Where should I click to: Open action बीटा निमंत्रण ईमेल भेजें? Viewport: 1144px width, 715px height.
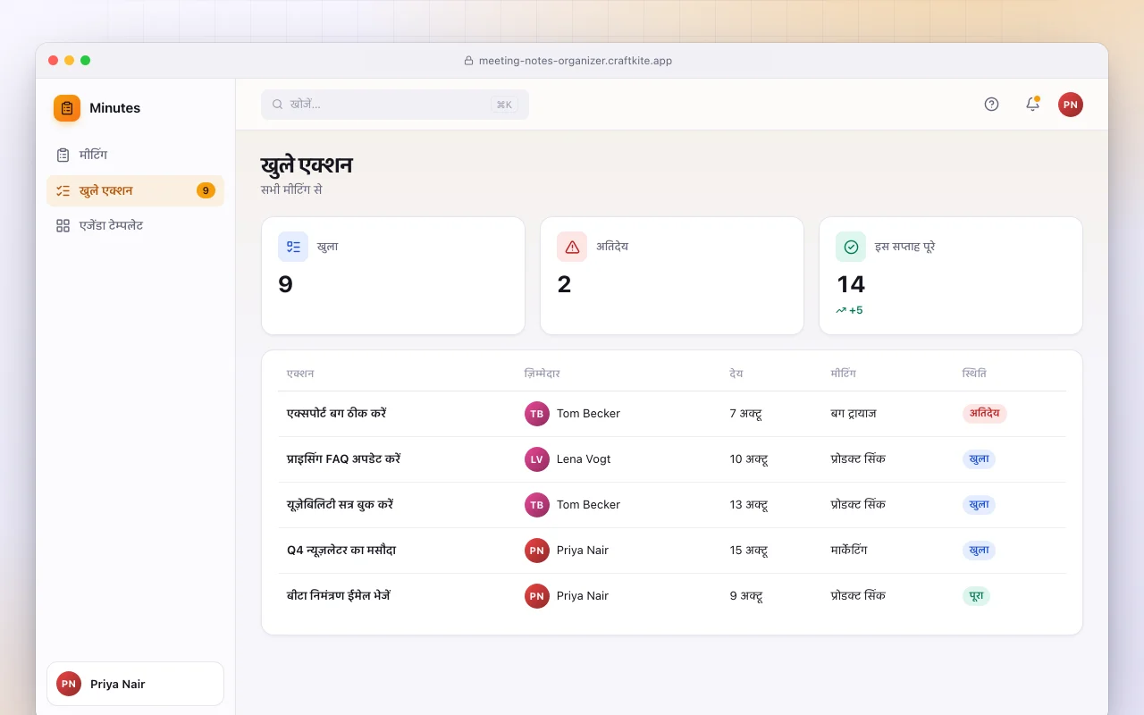339,596
